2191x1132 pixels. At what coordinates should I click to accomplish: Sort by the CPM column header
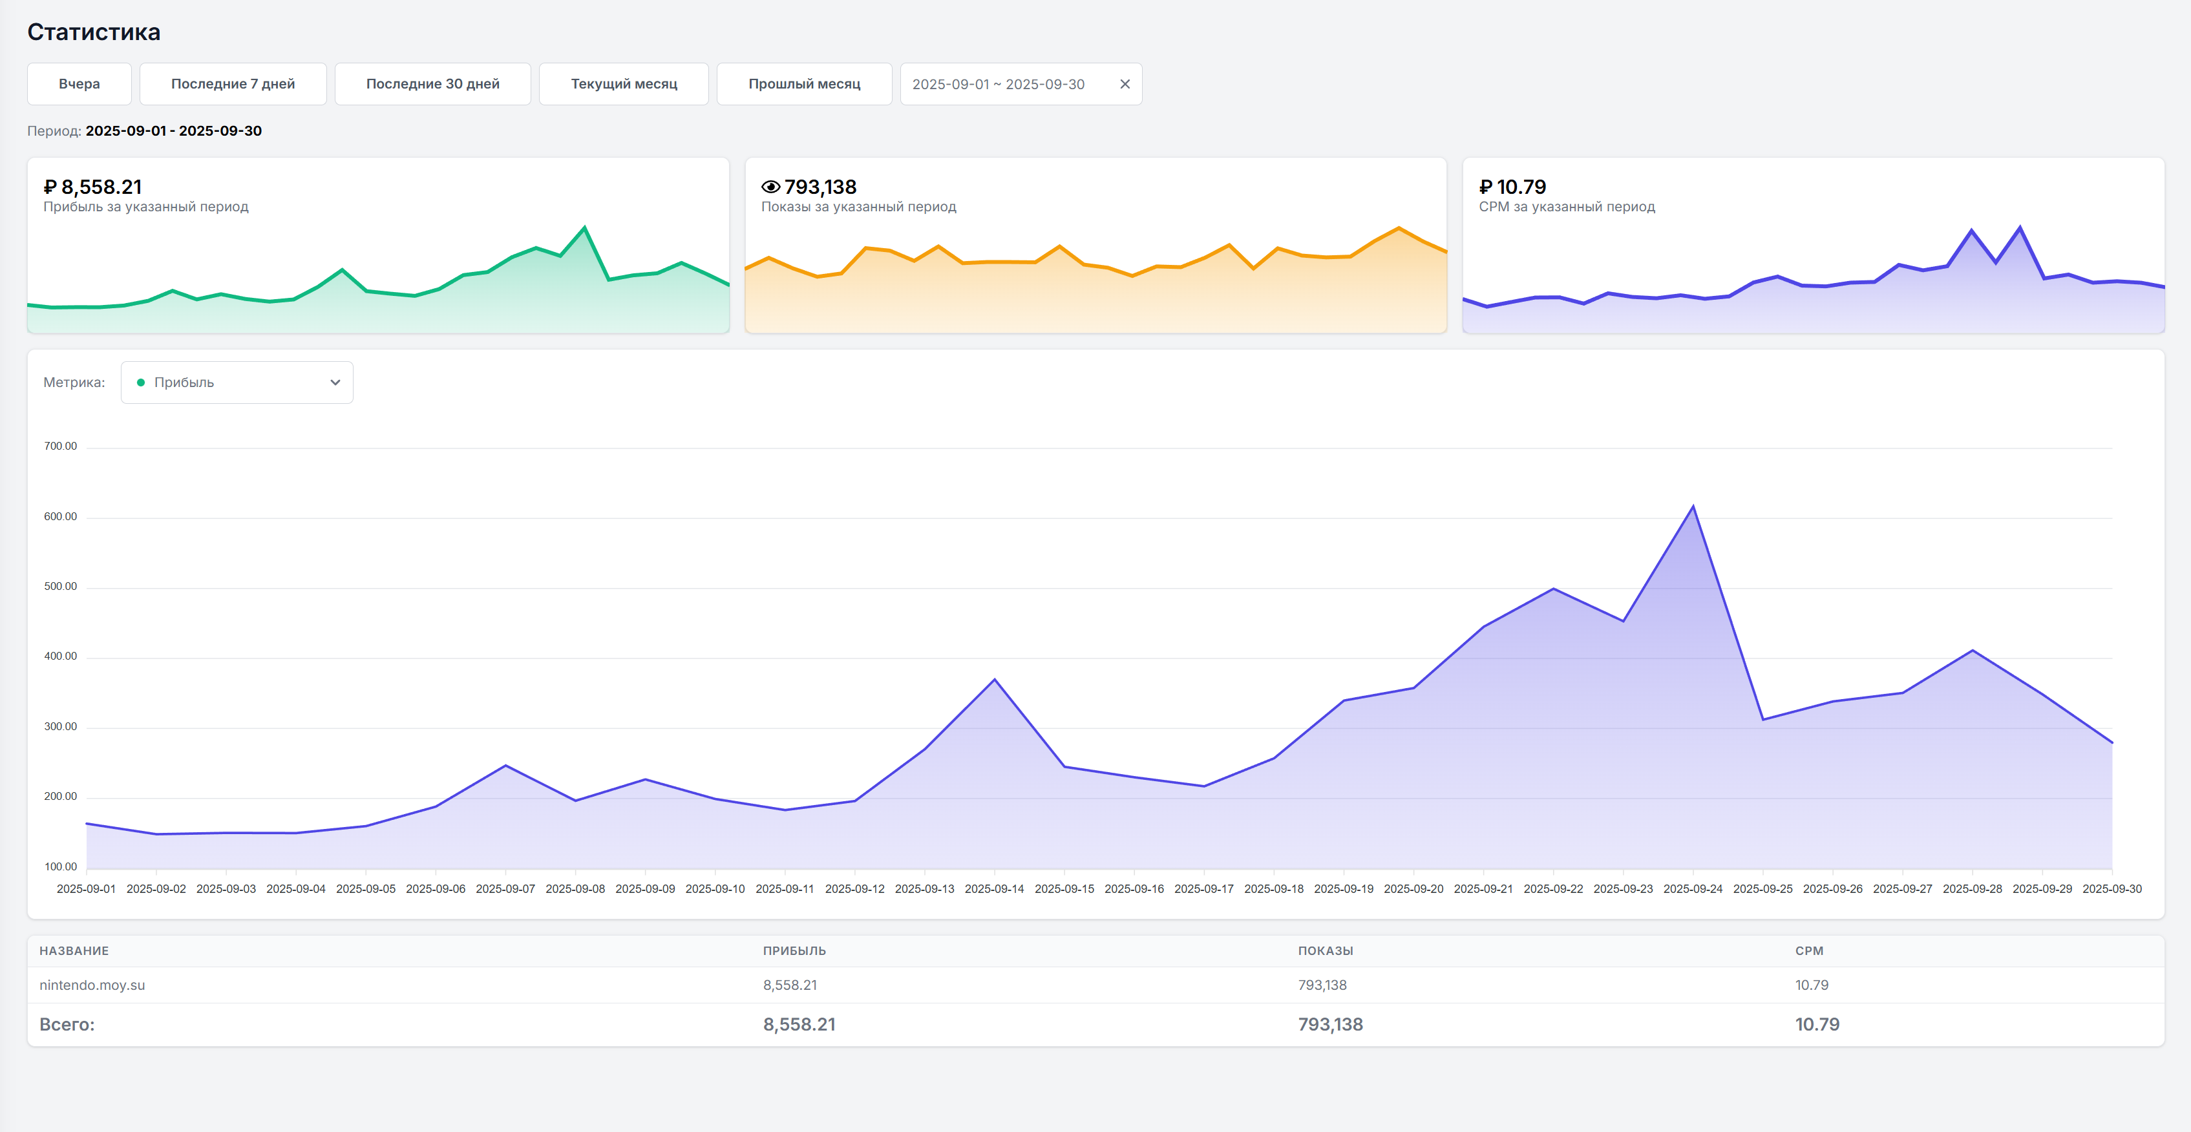tap(1809, 951)
